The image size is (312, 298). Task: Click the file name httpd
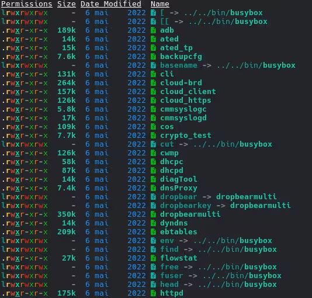click(172, 293)
